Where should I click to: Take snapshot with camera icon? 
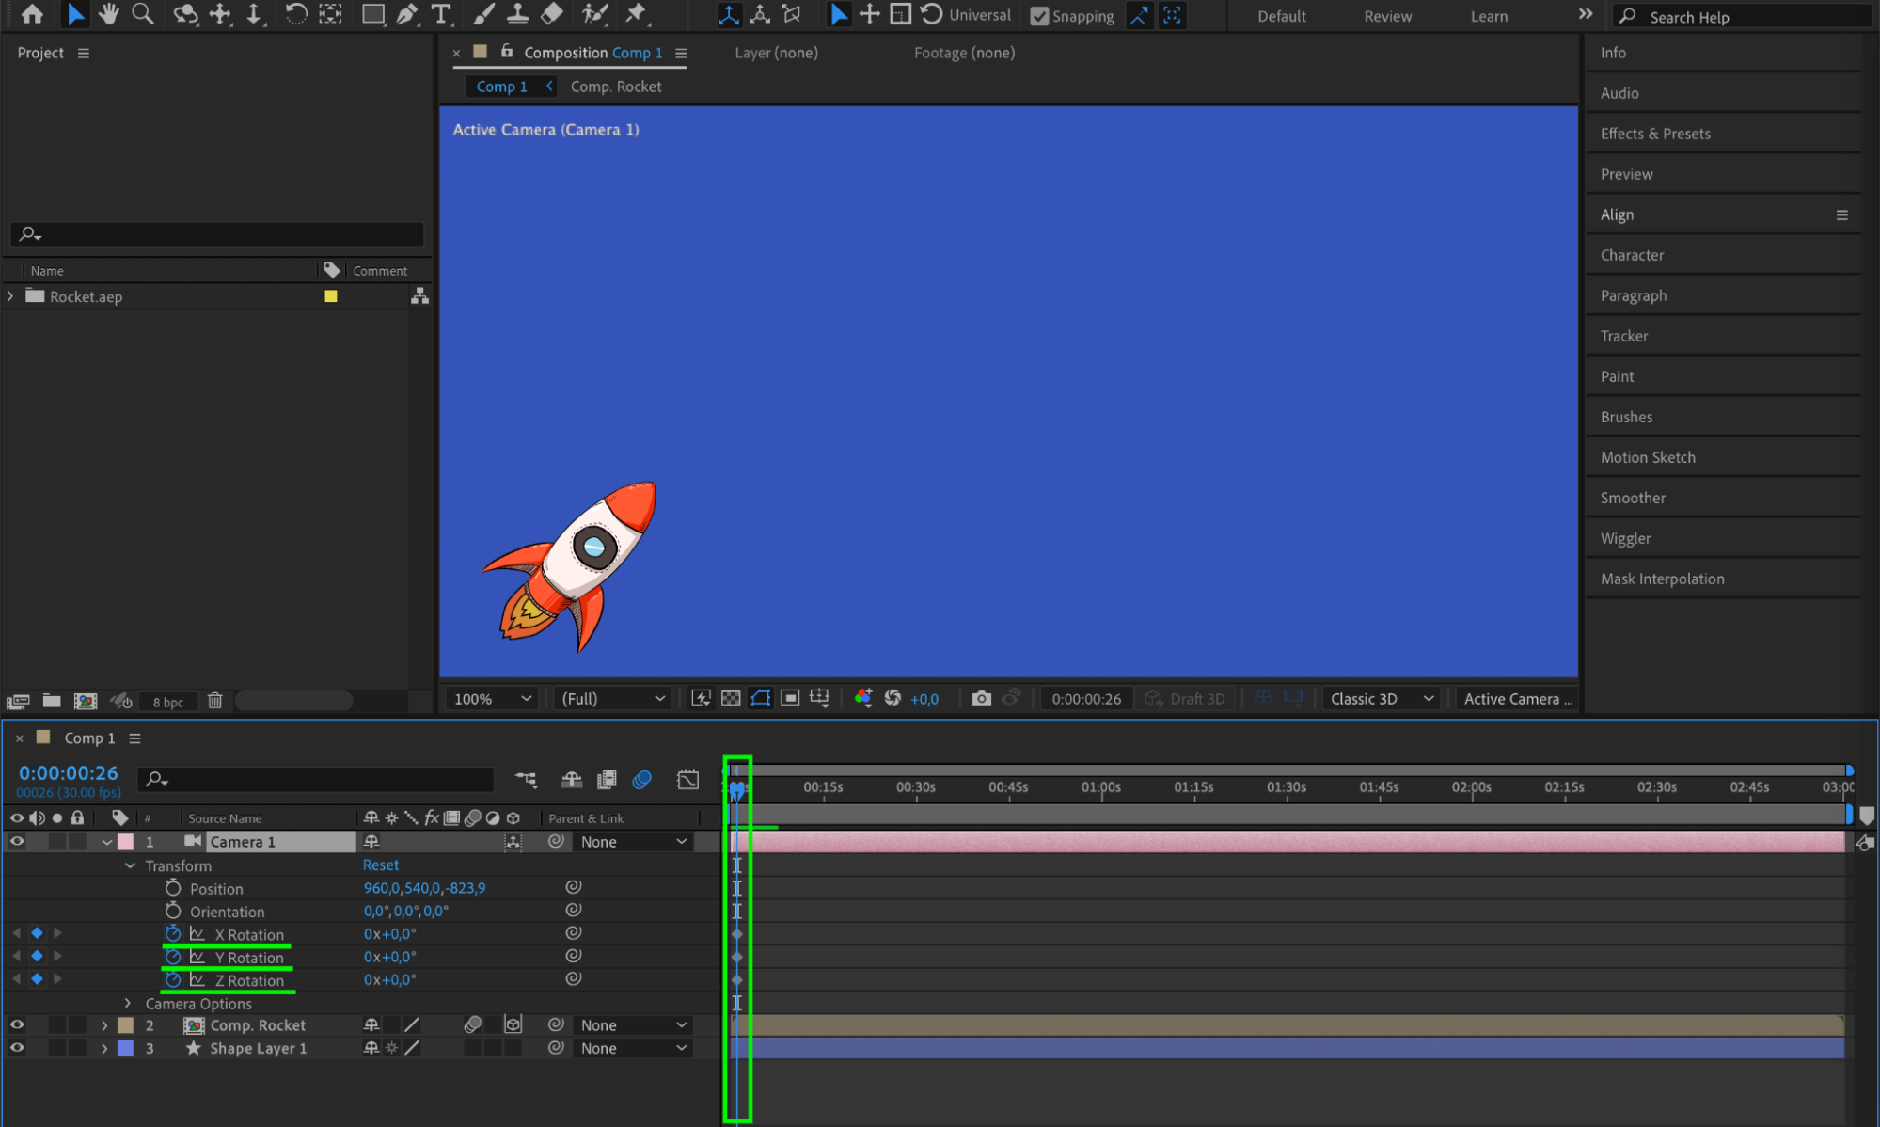981,698
